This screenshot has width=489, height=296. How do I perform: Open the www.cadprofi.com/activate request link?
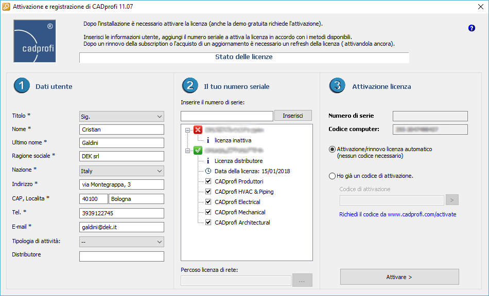pyautogui.click(x=397, y=214)
